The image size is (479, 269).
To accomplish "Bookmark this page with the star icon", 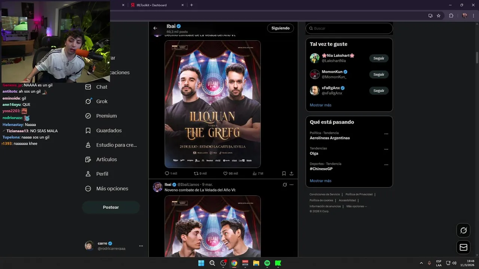I will click(439, 16).
